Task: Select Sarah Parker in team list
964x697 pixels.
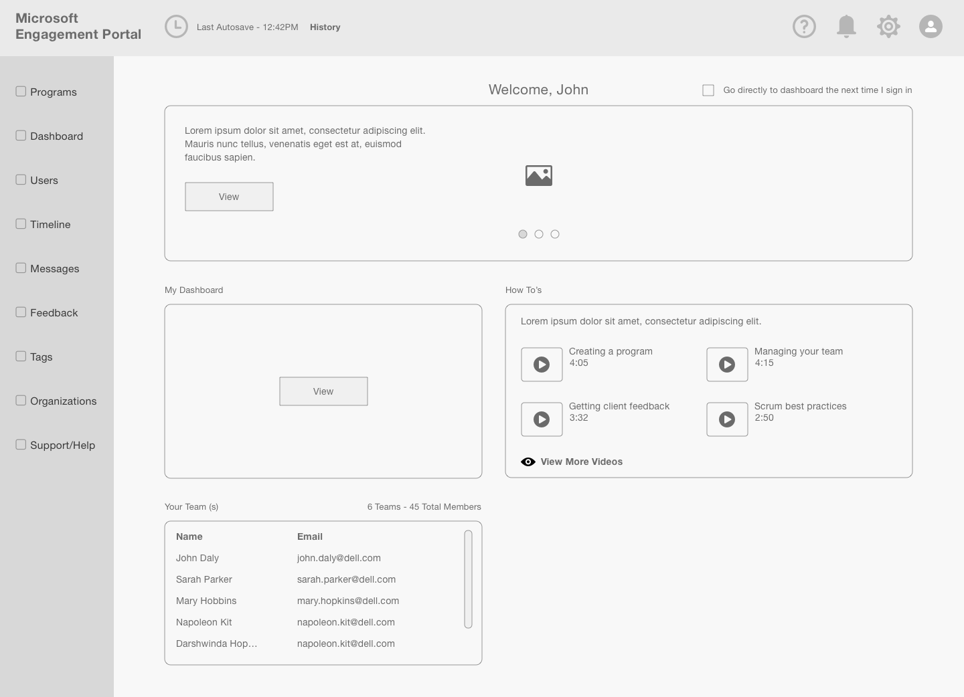Action: [204, 579]
